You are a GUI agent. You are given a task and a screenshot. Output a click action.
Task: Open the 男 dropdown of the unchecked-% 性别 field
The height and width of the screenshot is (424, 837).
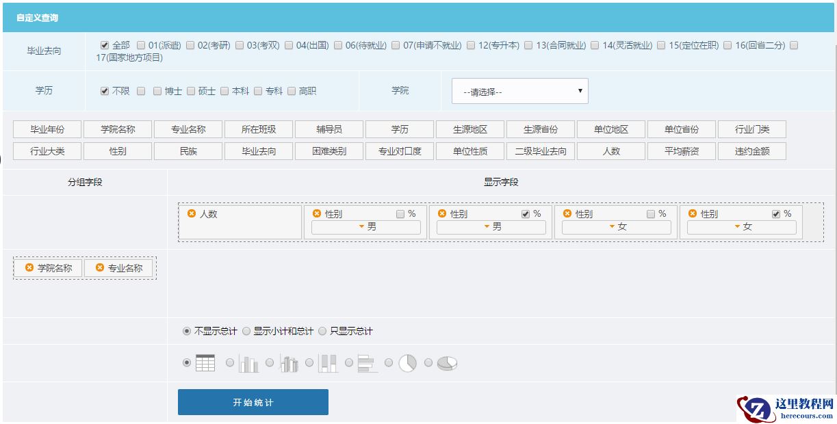click(x=366, y=227)
